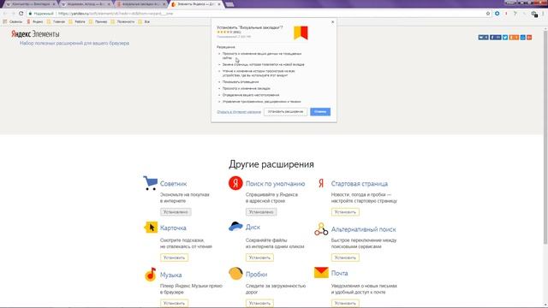548x308 pixels.
Task: Click the Советник shopping cart icon
Action: 151,183
